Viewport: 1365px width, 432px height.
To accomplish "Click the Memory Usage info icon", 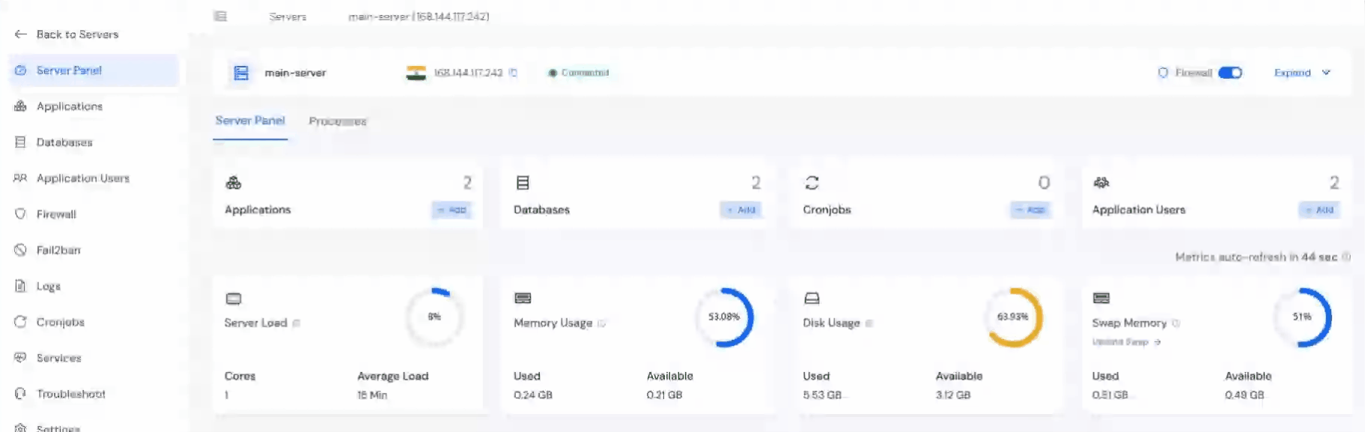I will 601,323.
